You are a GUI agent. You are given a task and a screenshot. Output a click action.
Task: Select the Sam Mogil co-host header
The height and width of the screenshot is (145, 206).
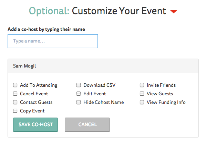click(103, 66)
